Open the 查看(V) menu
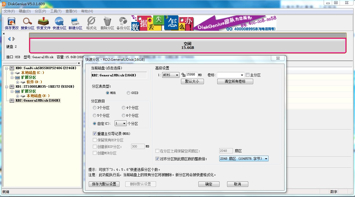 [71, 11]
